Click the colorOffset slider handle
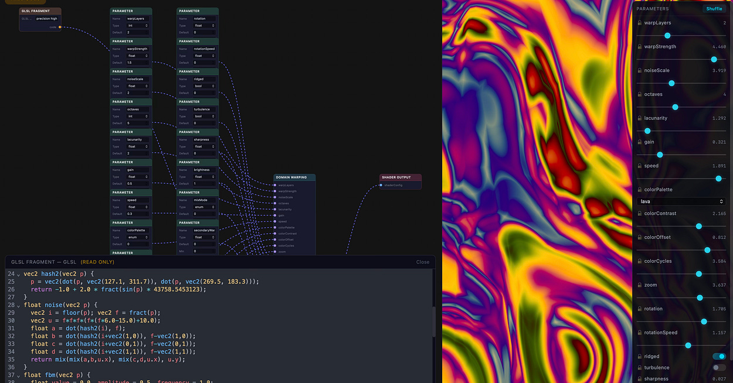The width and height of the screenshot is (733, 383). pos(707,250)
